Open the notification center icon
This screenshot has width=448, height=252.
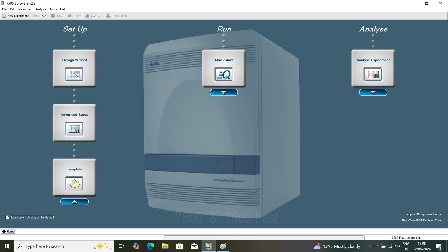[439, 246]
